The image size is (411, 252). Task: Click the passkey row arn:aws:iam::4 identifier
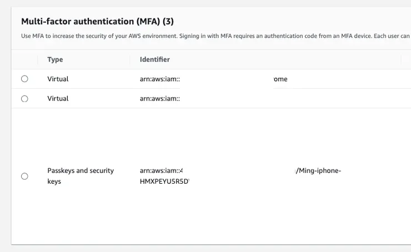click(x=162, y=170)
